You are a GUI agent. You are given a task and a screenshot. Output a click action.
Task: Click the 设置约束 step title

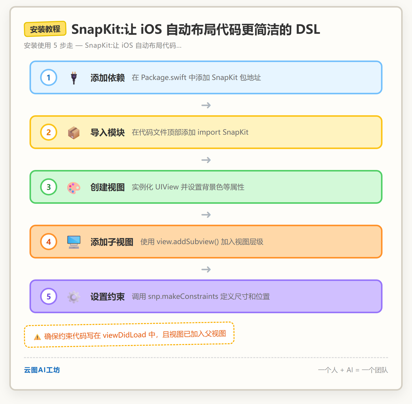(108, 297)
